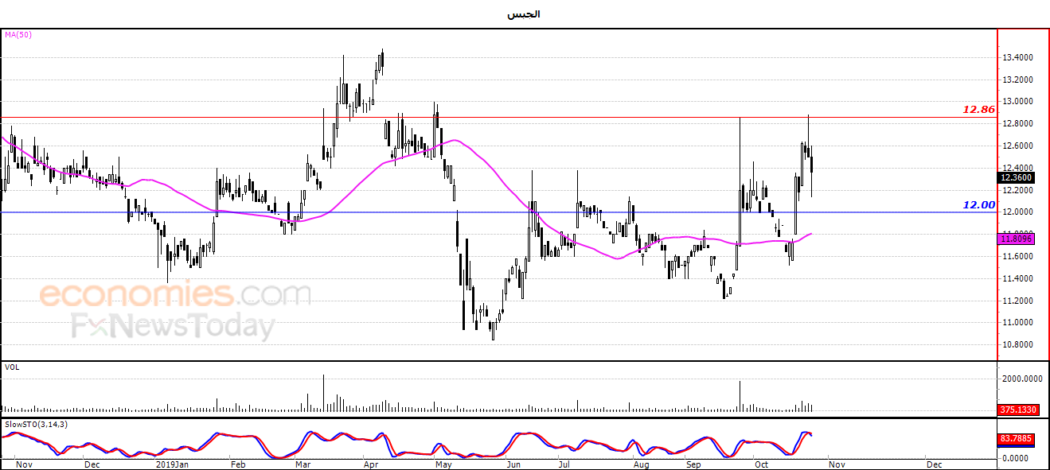1050x470 pixels.
Task: Select the volume value tag 375.1330
Action: coord(1017,410)
